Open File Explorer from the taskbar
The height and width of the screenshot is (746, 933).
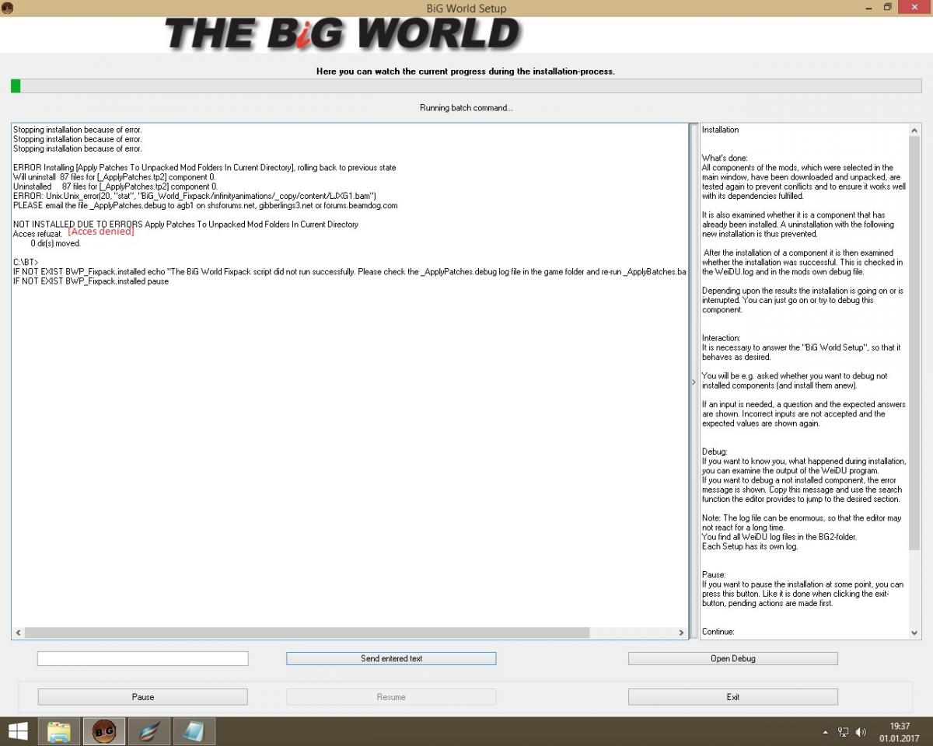(59, 731)
